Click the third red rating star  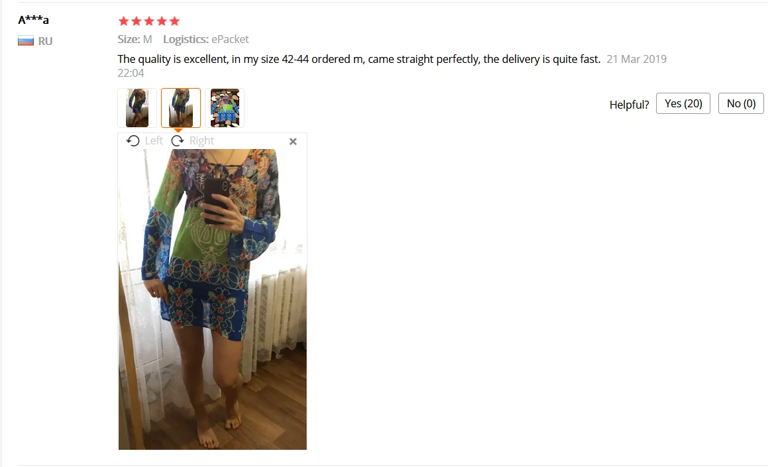click(x=148, y=21)
